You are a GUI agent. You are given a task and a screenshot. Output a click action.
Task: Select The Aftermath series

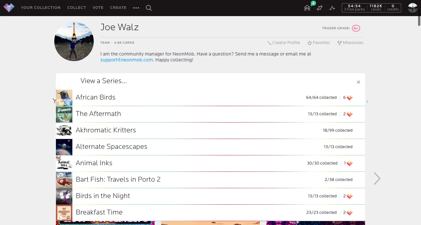[x=210, y=114]
